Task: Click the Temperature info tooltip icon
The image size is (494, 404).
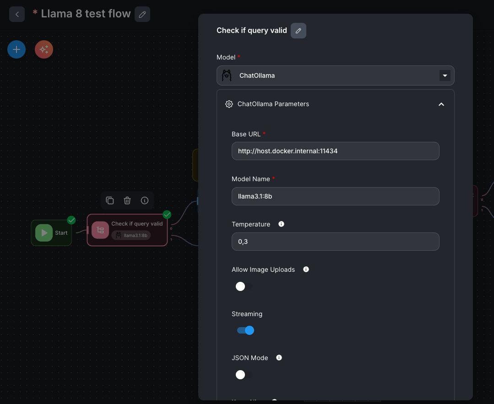Action: tap(281, 224)
